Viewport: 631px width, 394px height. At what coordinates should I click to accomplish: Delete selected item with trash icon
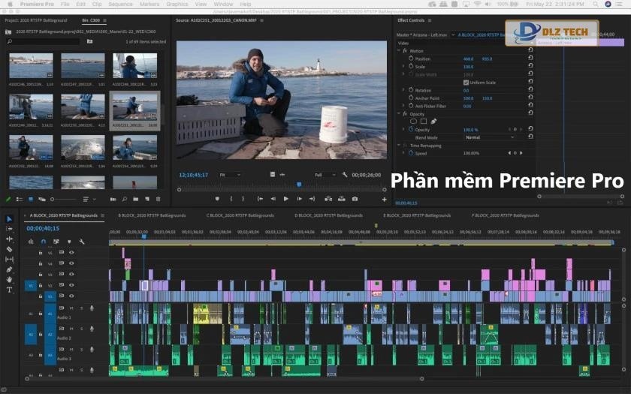click(x=159, y=200)
